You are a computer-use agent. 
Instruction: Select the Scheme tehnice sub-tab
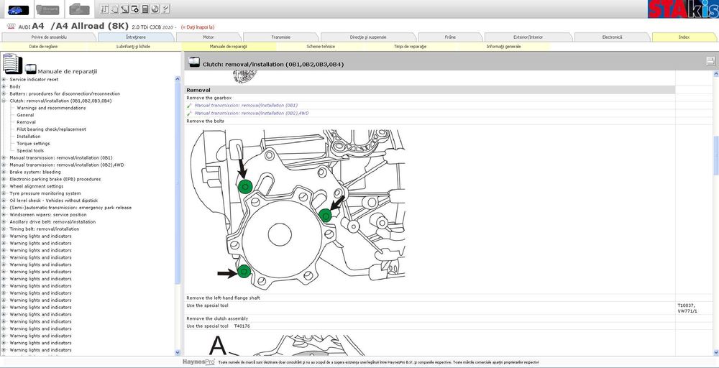(x=321, y=46)
